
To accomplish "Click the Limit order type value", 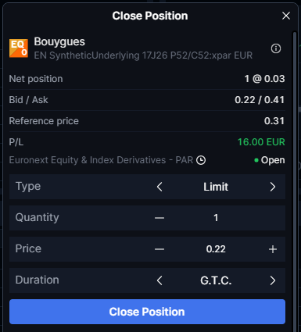I will (x=216, y=187).
